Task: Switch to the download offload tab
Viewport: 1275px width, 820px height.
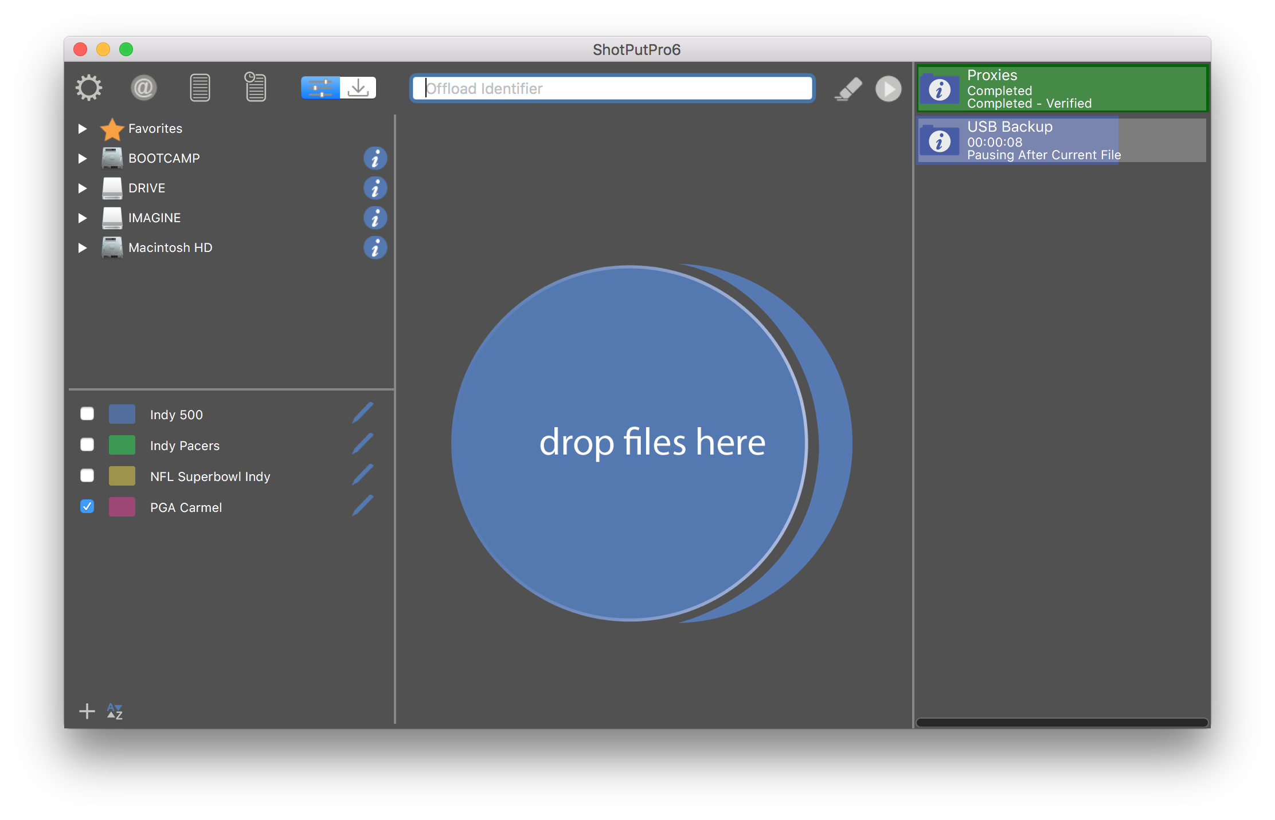Action: point(358,88)
